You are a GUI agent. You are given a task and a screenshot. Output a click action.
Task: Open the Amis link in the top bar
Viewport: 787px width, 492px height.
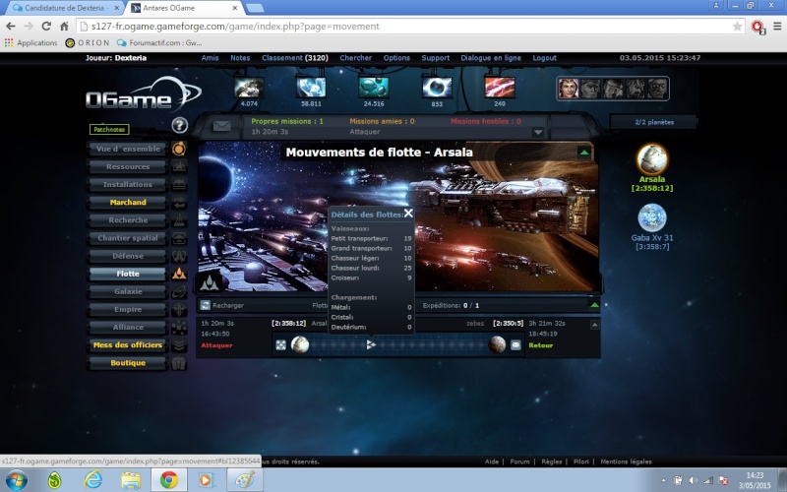coord(210,58)
